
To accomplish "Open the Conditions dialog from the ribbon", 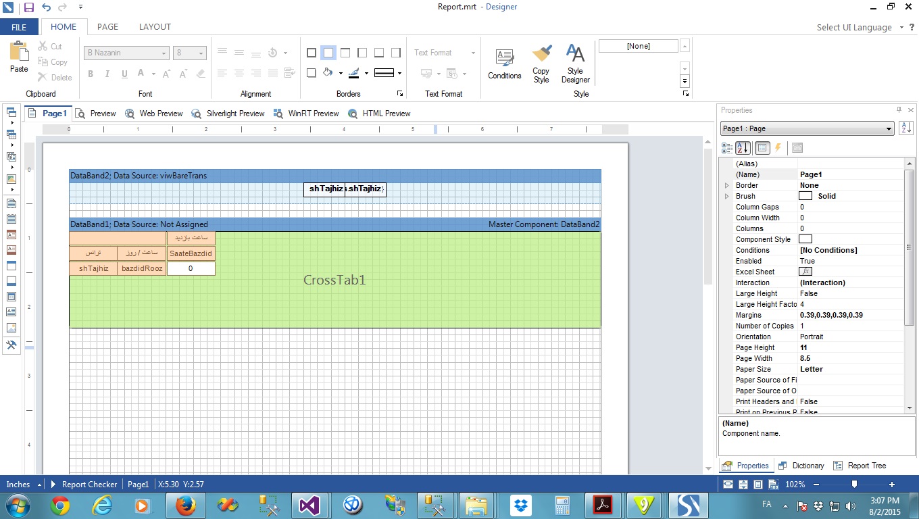I will pos(504,64).
